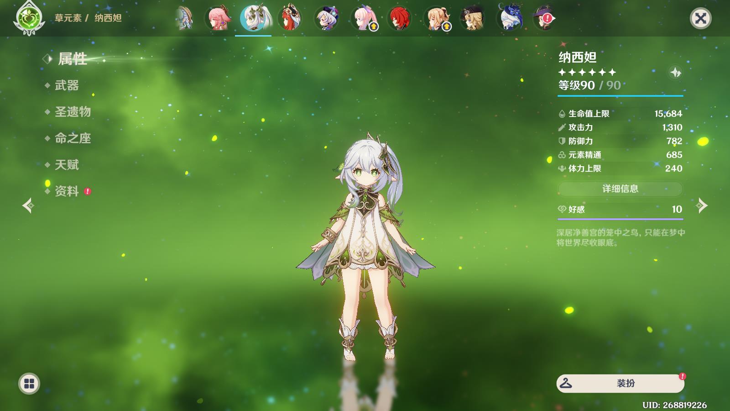Click the red alert badge on 装扮 button
The image size is (730, 411).
tap(682, 376)
